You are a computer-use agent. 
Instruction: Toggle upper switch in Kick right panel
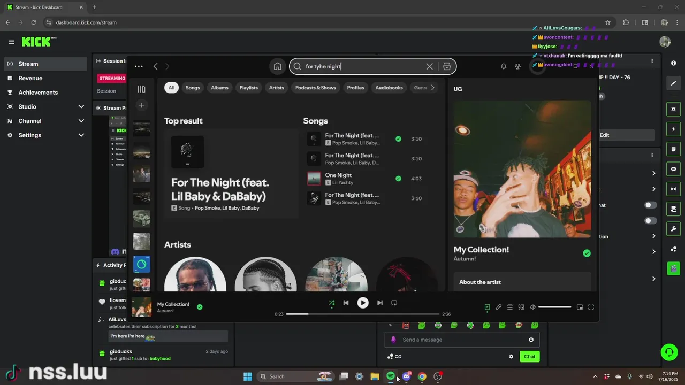(650, 205)
